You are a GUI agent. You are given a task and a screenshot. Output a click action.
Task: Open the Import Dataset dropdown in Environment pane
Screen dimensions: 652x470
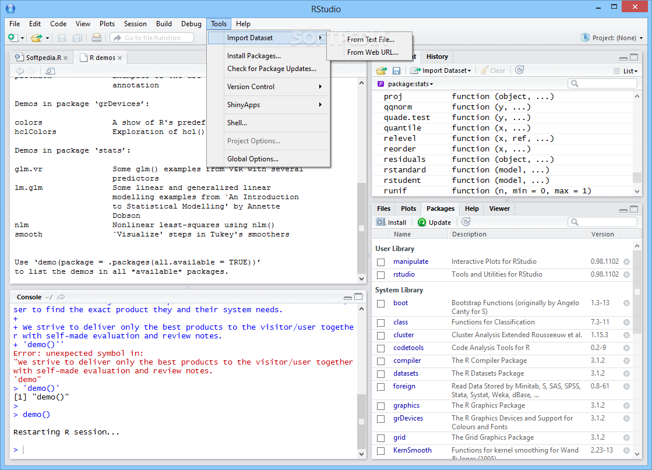point(440,70)
